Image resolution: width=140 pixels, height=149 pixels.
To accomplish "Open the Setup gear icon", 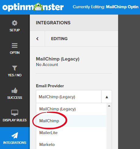I will (15, 23).
